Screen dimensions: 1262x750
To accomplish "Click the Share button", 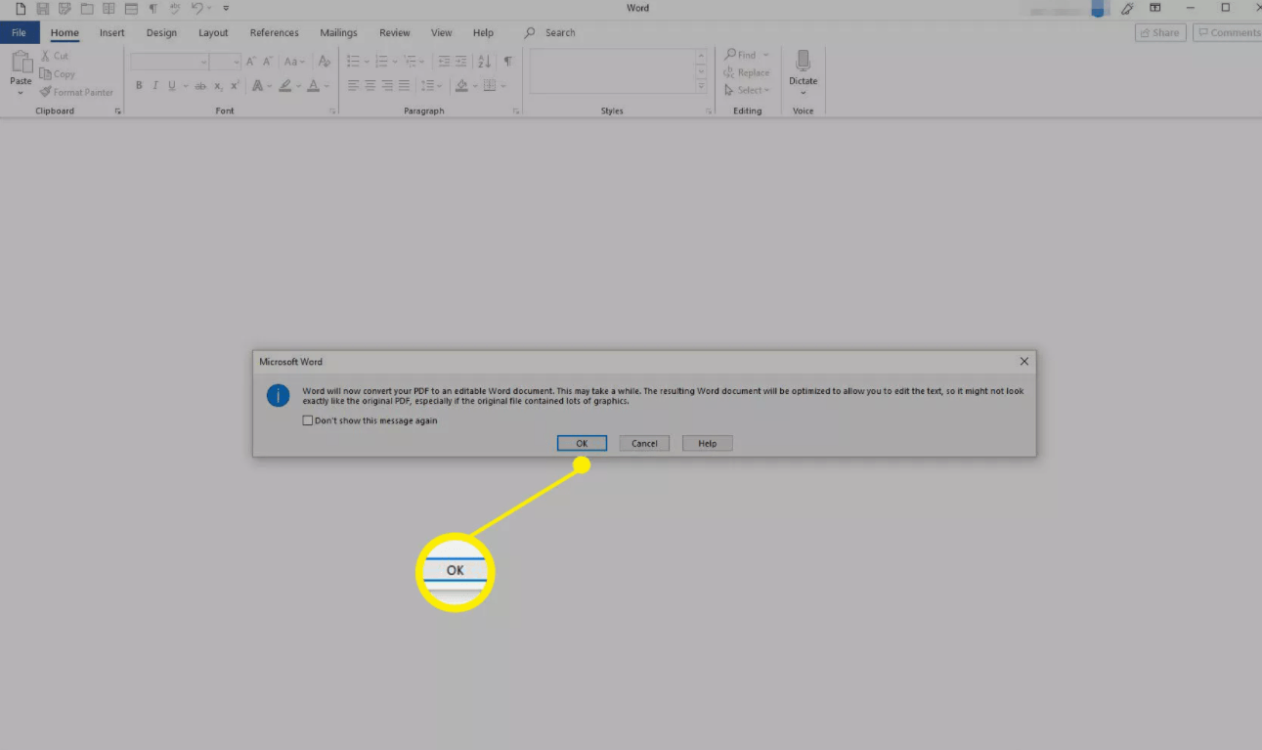I will (x=1160, y=32).
